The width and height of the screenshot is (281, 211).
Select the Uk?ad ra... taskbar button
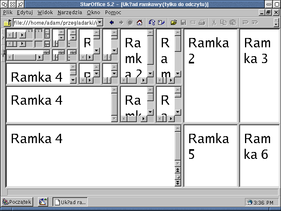70,202
